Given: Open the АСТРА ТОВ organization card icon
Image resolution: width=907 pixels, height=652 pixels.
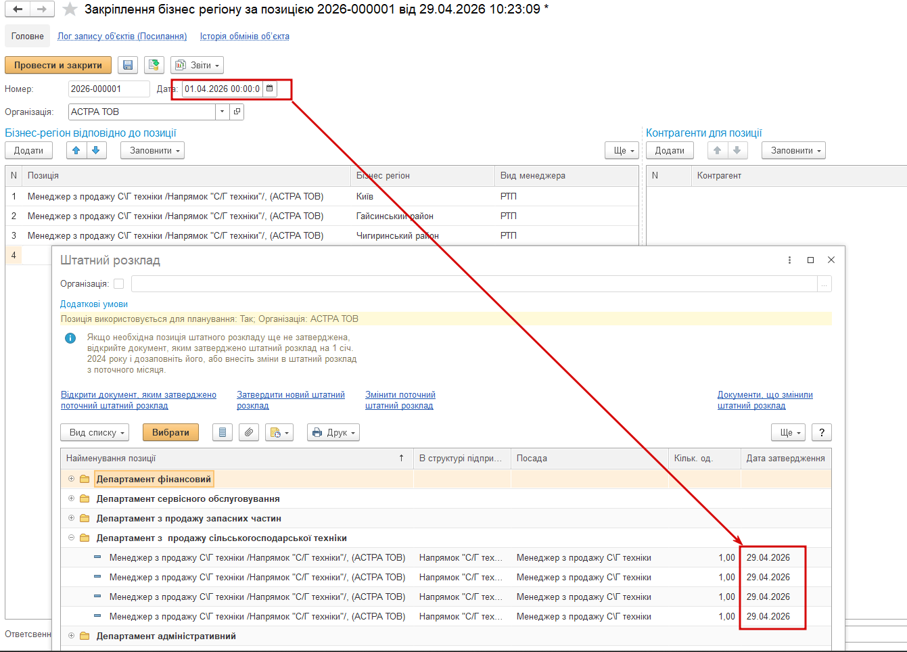Looking at the screenshot, I should click(237, 112).
